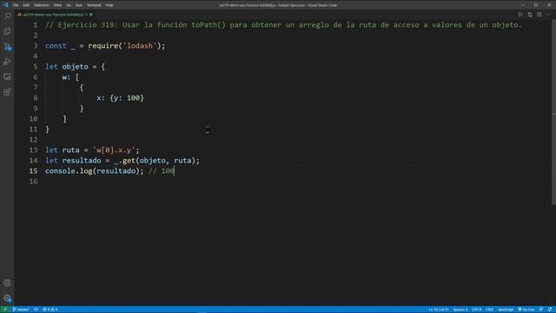Click 'console.log' on line 15

coord(69,171)
